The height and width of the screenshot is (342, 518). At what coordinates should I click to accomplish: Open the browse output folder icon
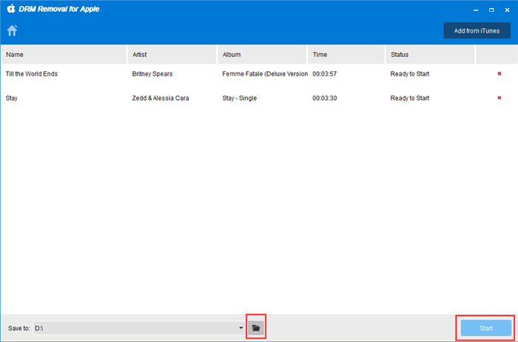256,328
